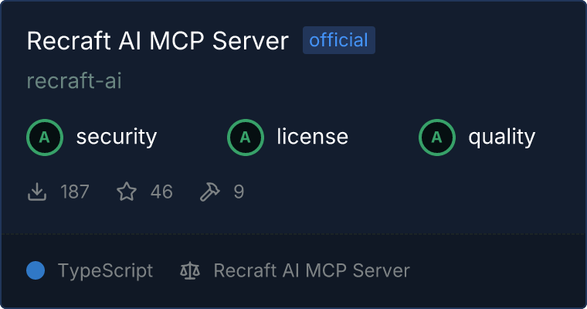Click the blue TypeScript language dot
Image resolution: width=587 pixels, height=309 pixels.
point(36,270)
